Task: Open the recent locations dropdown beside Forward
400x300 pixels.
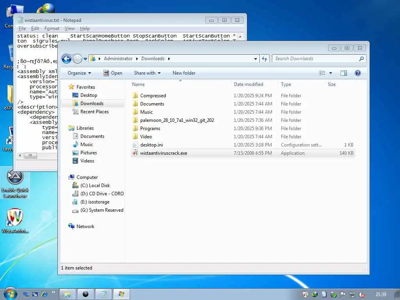Action: pos(85,59)
